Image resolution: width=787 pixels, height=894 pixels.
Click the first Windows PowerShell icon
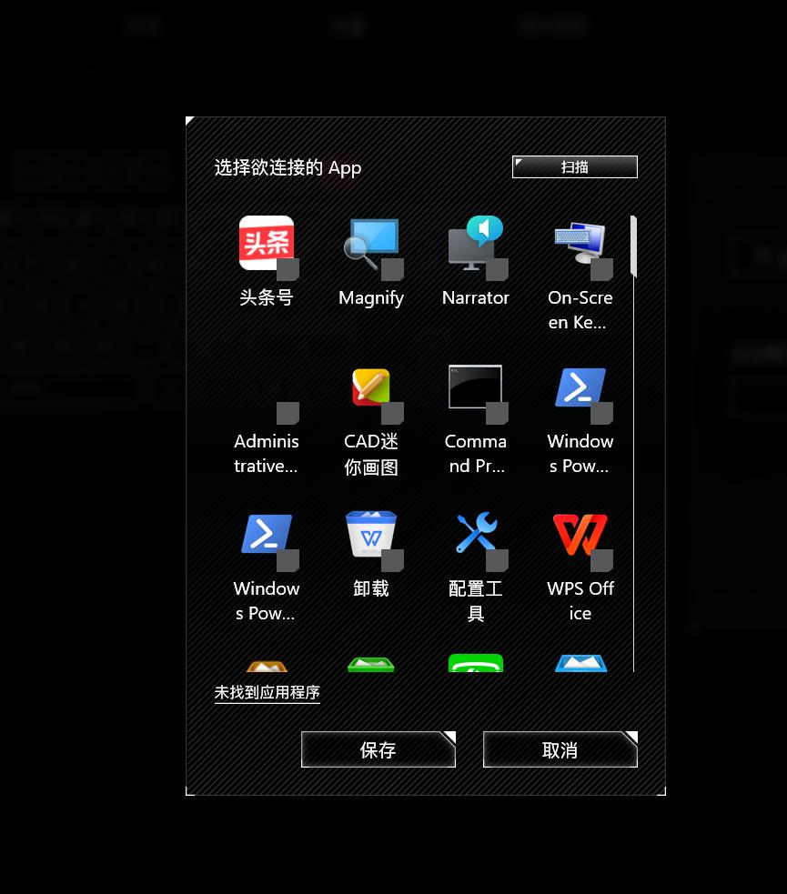click(580, 386)
